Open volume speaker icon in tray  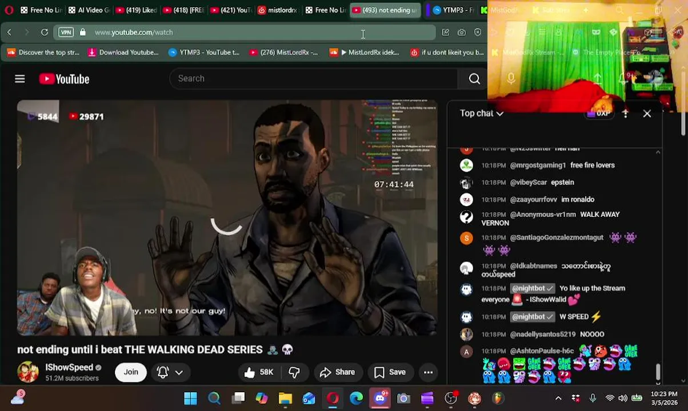623,398
